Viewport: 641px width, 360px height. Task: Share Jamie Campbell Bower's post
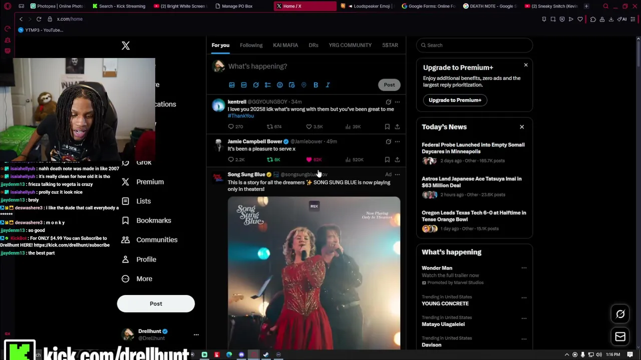click(x=397, y=159)
